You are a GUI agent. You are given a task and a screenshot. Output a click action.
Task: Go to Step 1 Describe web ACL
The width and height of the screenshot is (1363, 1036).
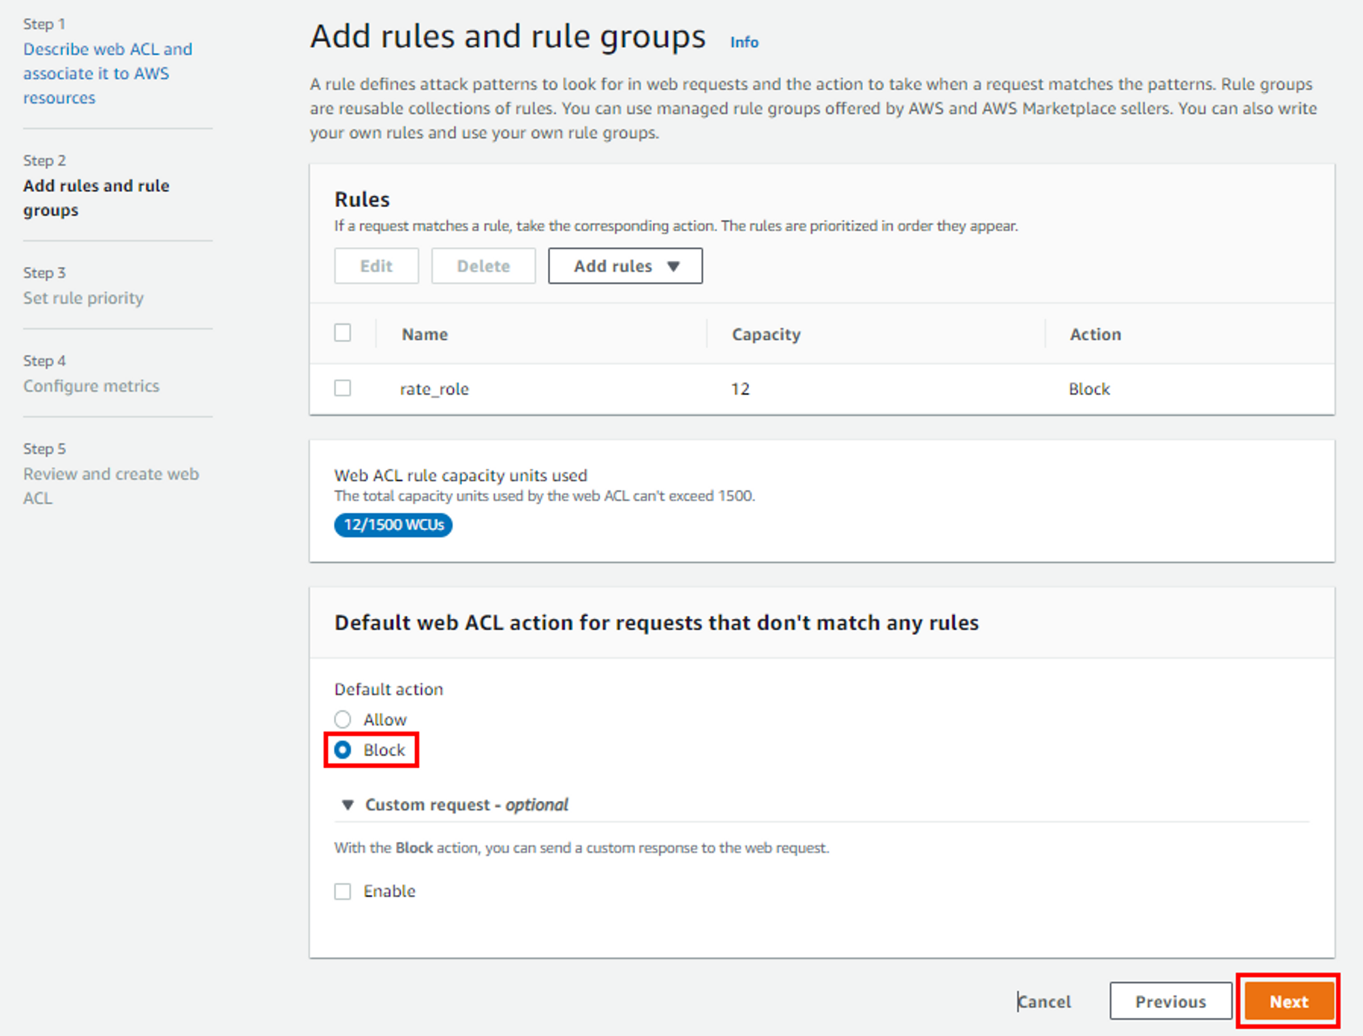coord(107,74)
